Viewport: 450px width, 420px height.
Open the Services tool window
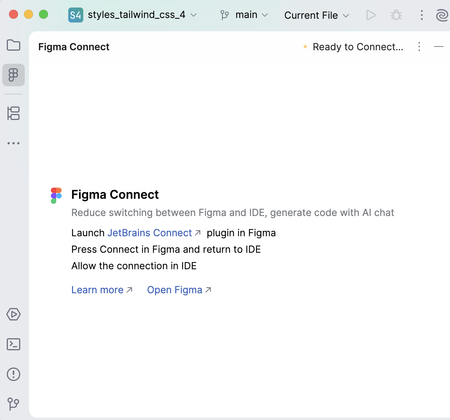coord(13,314)
